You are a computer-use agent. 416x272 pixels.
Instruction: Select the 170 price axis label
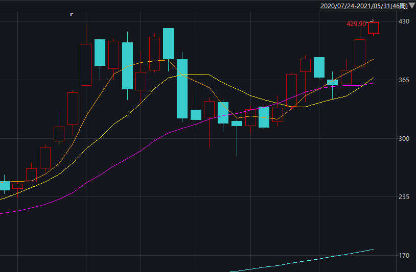404,256
